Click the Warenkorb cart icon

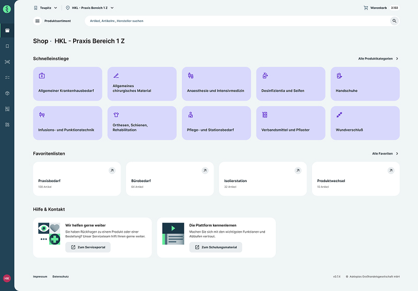366,8
